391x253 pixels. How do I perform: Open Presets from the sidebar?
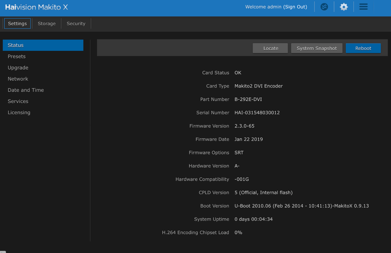17,57
